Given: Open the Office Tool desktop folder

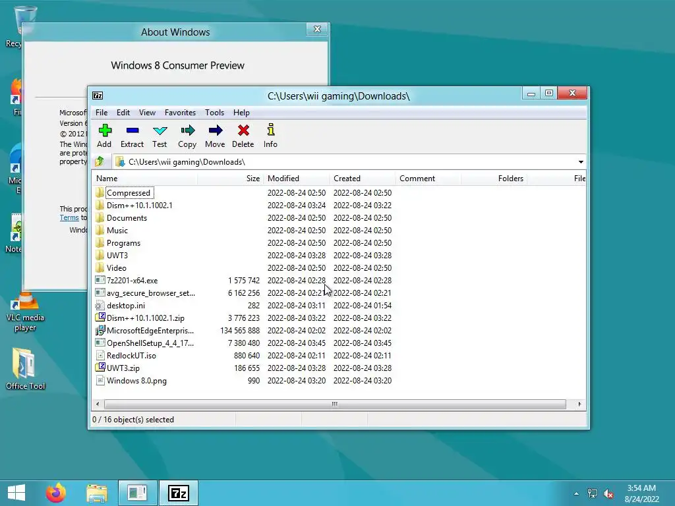Looking at the screenshot, I should pos(25,369).
